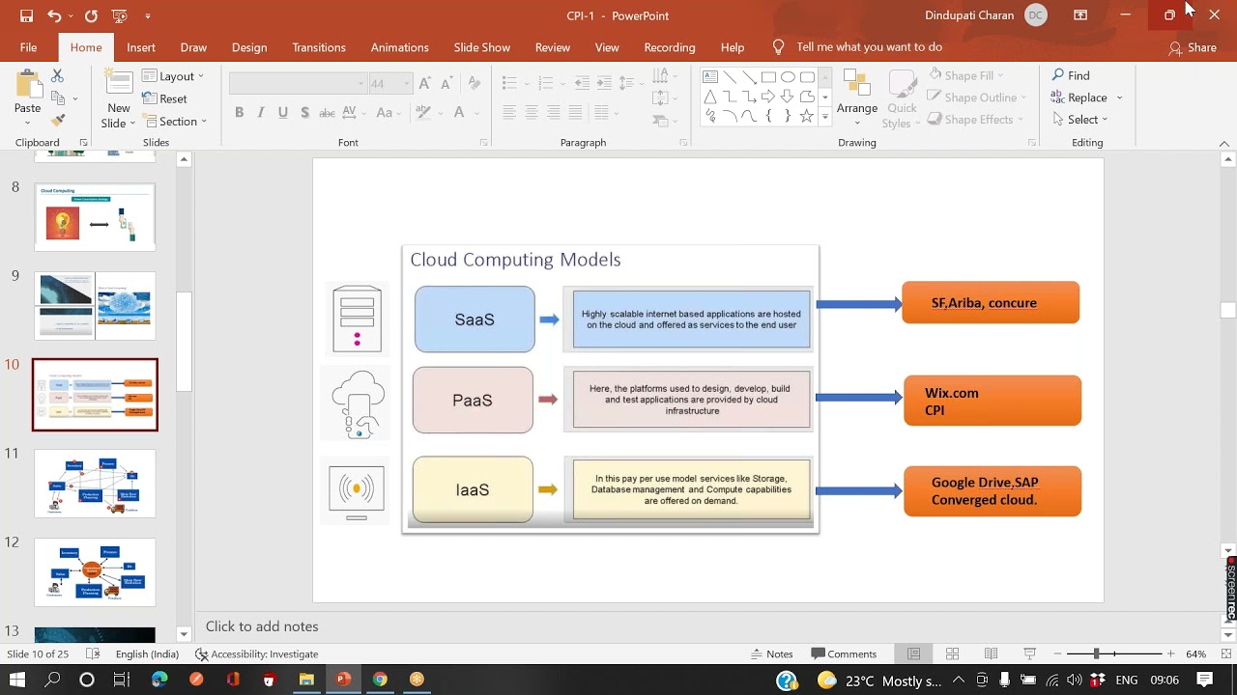
Task: Open Shape Outline dropdown
Action: [977, 97]
